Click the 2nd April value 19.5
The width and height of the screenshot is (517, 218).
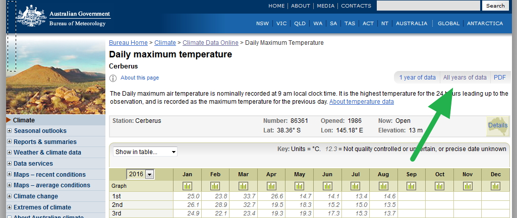point(277,205)
